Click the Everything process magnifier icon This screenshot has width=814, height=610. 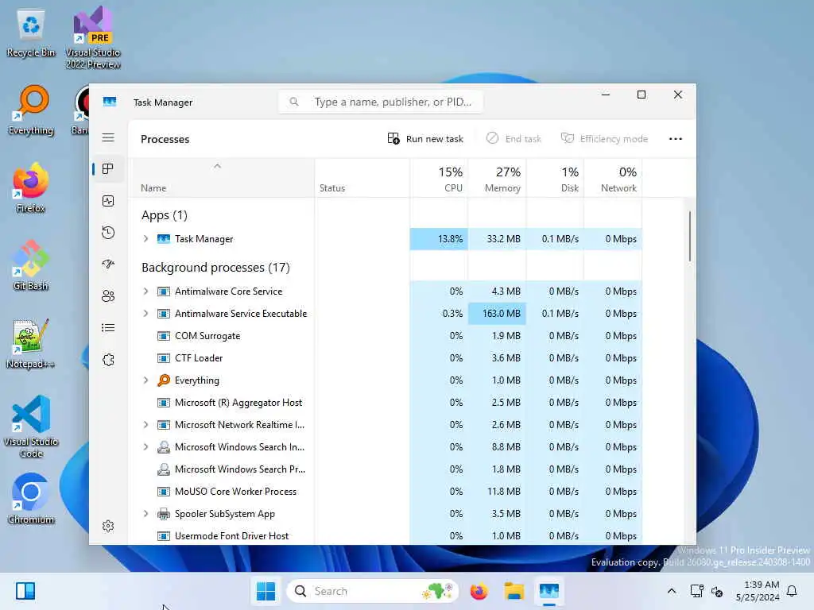pos(164,380)
